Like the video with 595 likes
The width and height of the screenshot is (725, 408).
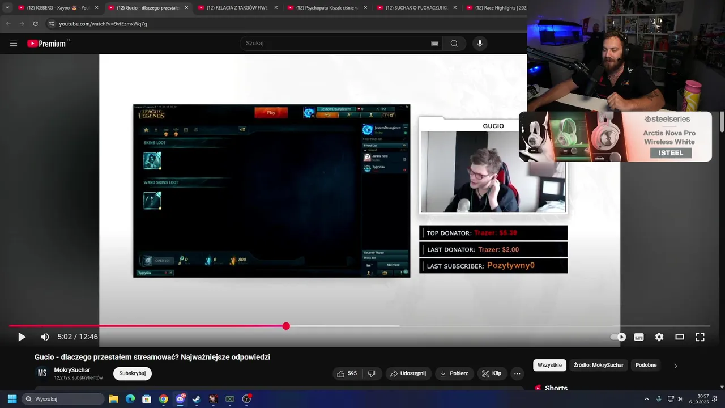tap(347, 373)
